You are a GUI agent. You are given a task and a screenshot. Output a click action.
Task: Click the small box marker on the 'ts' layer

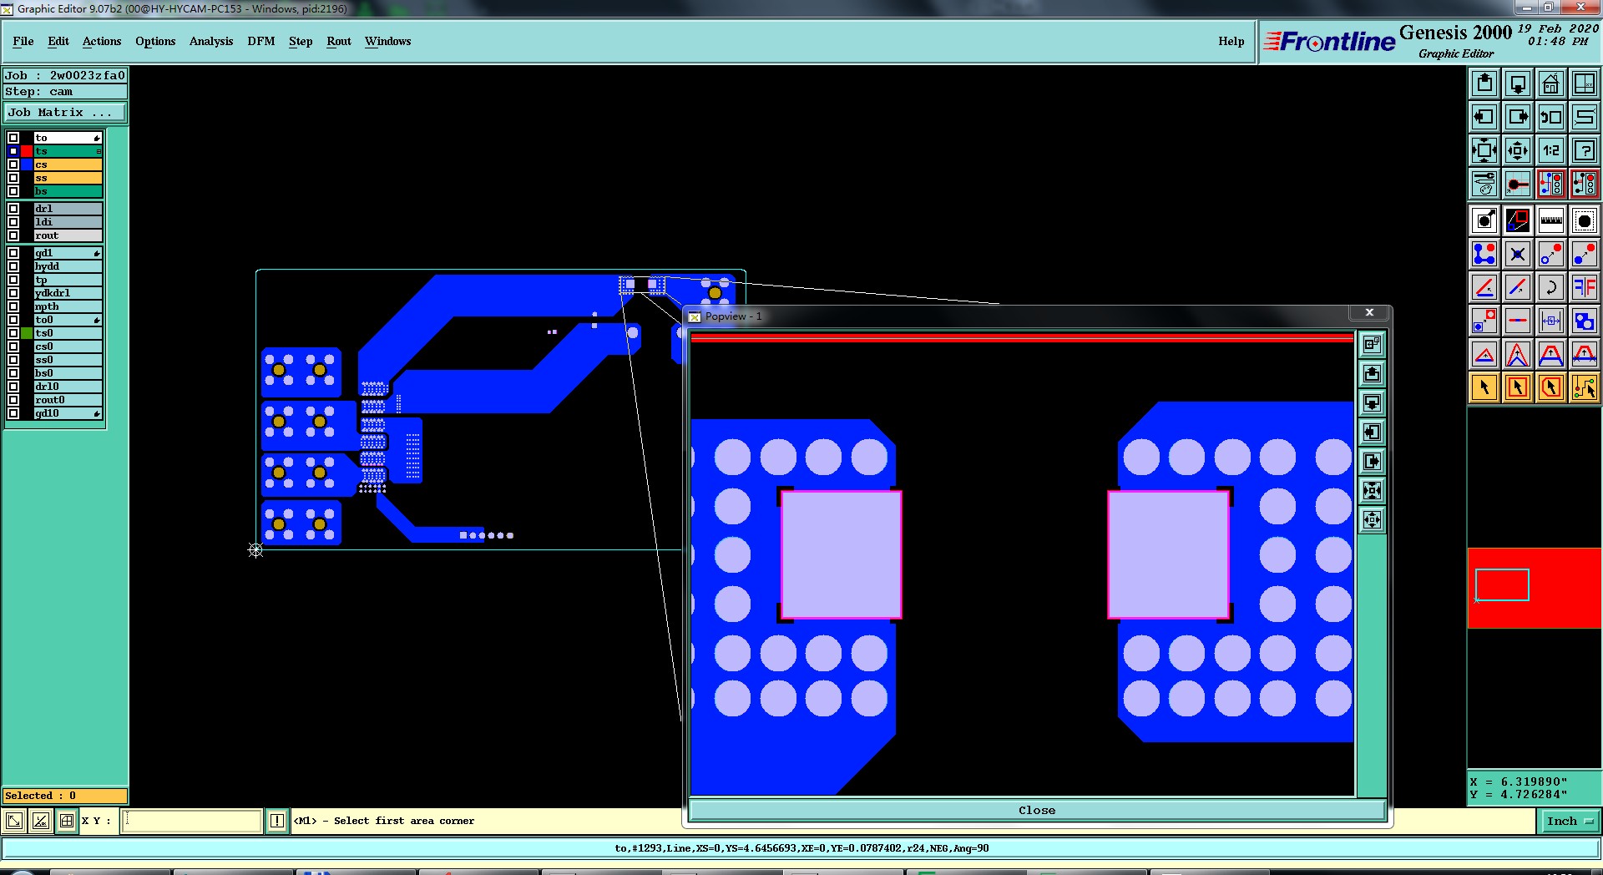pyautogui.click(x=99, y=151)
